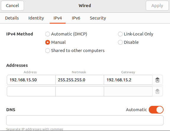170x131 pixels.
Task: Focus the Address field with 192.168.15.50
Action: click(x=31, y=80)
